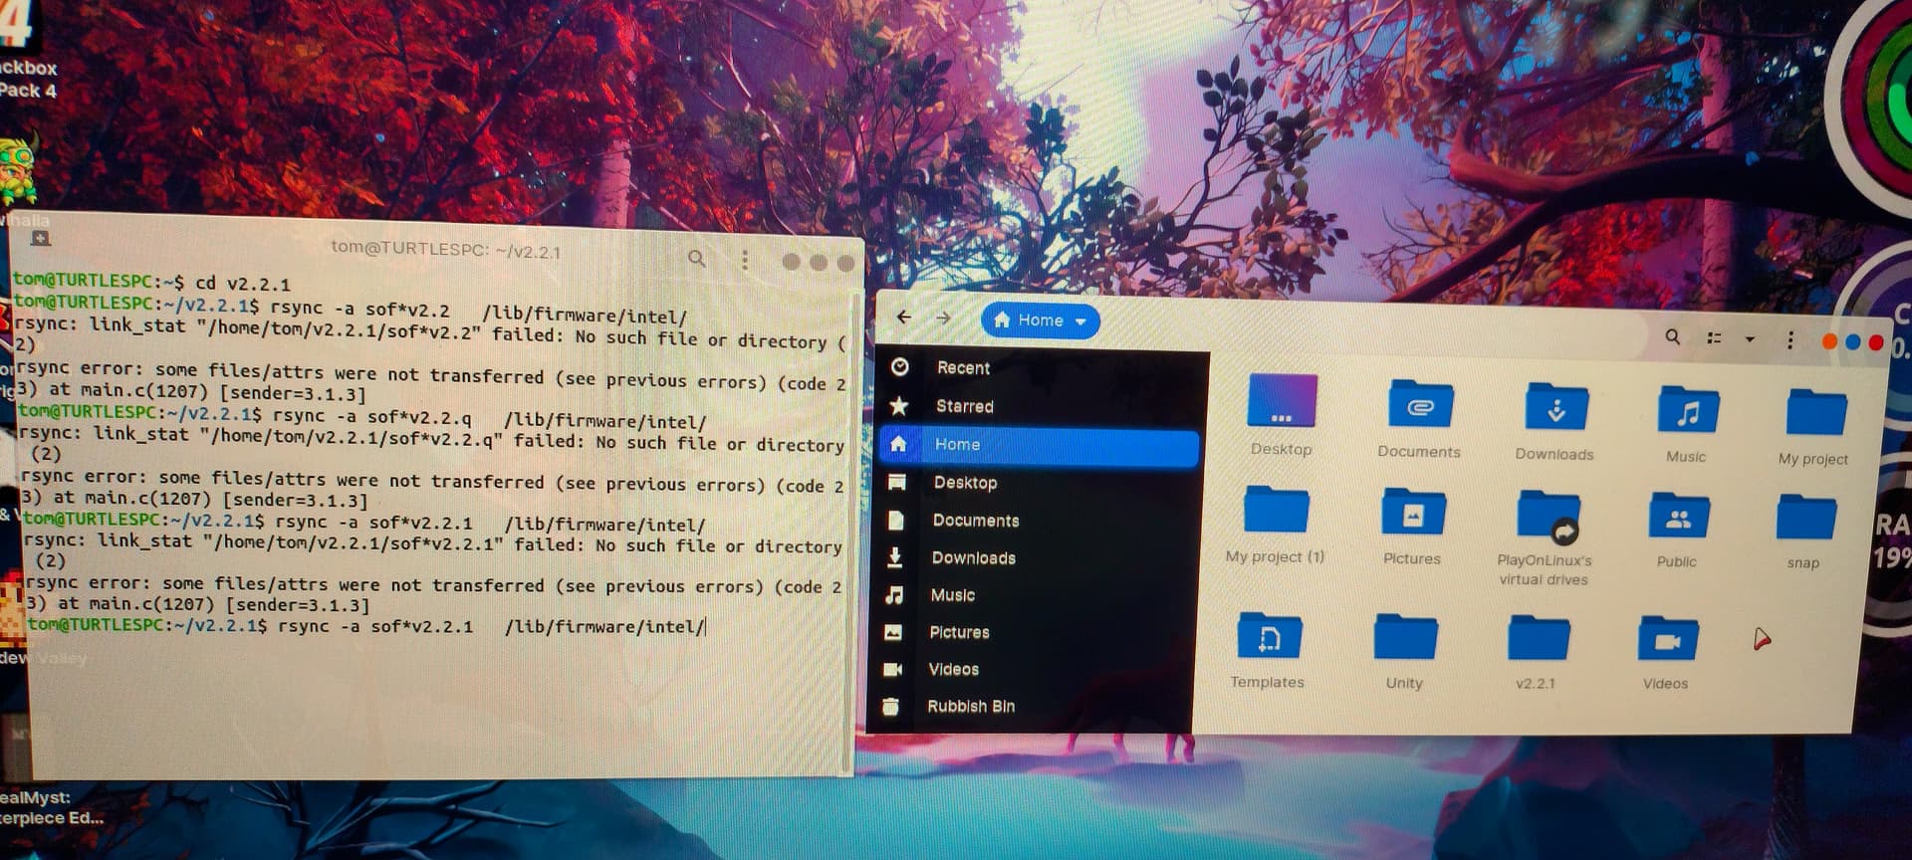This screenshot has width=1912, height=860.
Task: Select Recent in the sidebar
Action: click(1042, 367)
